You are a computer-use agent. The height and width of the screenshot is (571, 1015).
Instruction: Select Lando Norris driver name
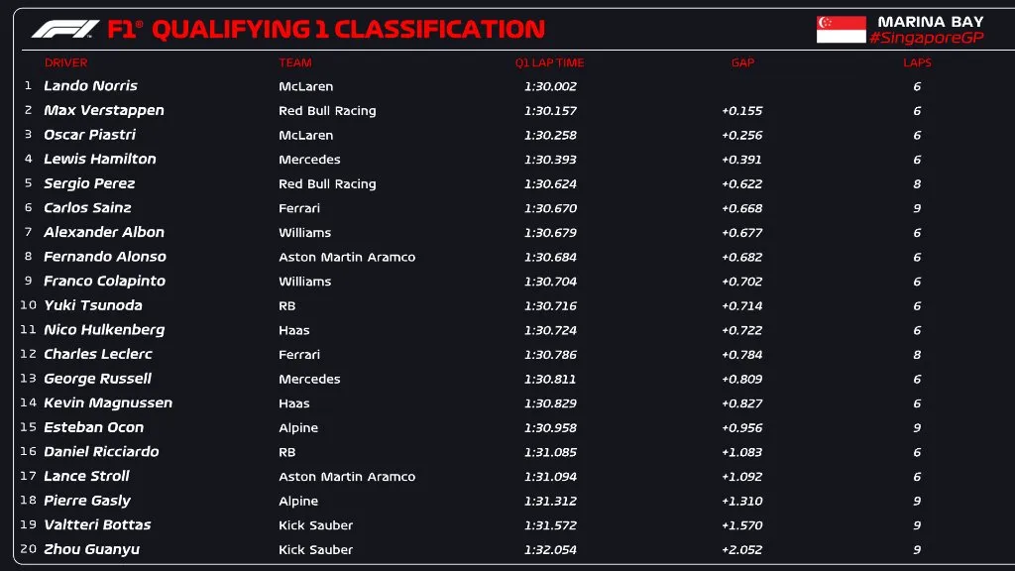90,86
